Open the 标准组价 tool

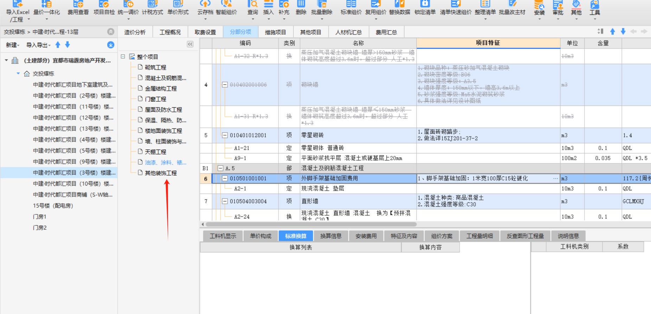[351, 5]
